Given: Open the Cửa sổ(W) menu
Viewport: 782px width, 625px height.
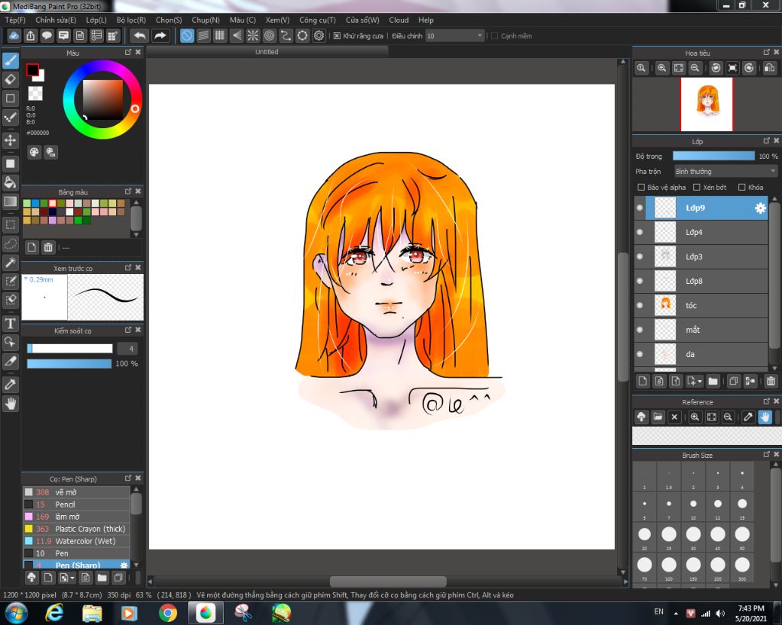Looking at the screenshot, I should point(363,20).
